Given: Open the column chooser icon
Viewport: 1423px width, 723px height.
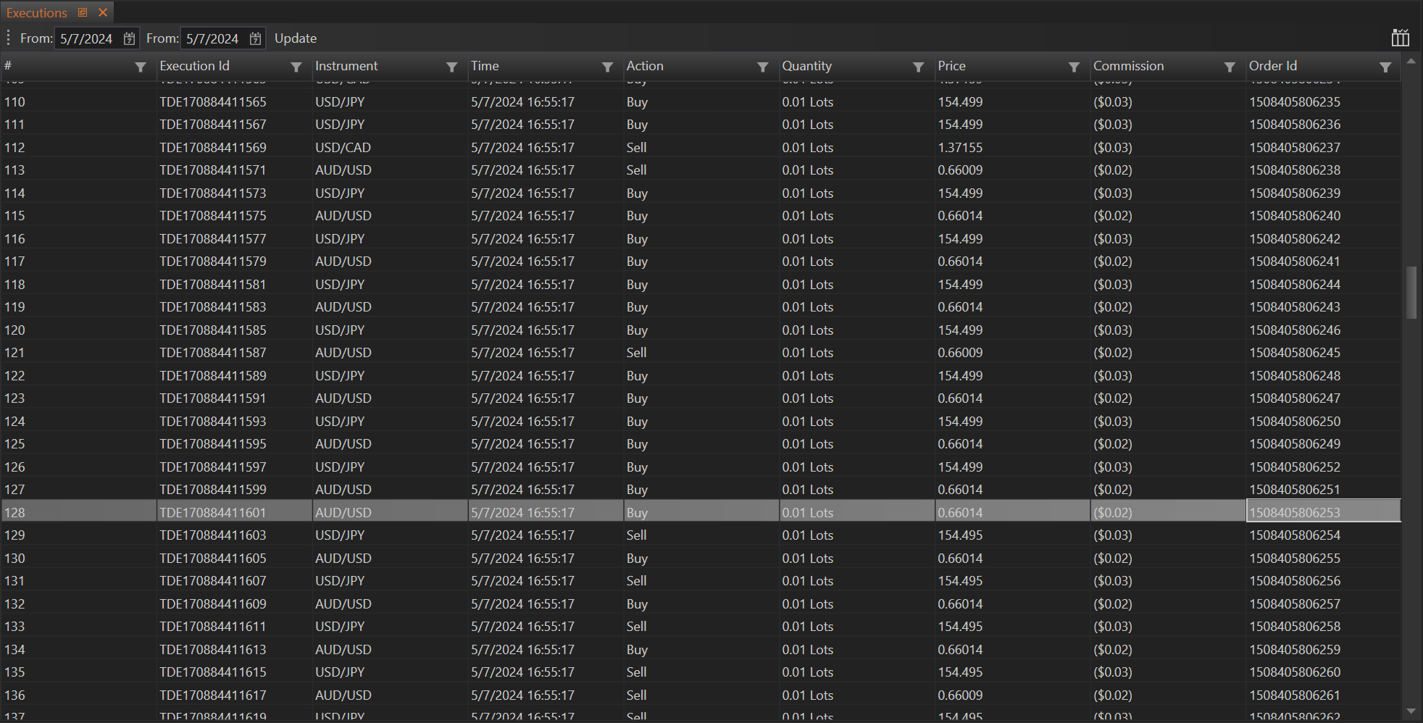Looking at the screenshot, I should (1400, 38).
